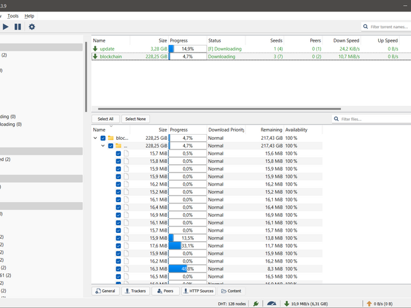Click the Resume (play) toolbar icon
The width and height of the screenshot is (411, 308).
[x=5, y=27]
